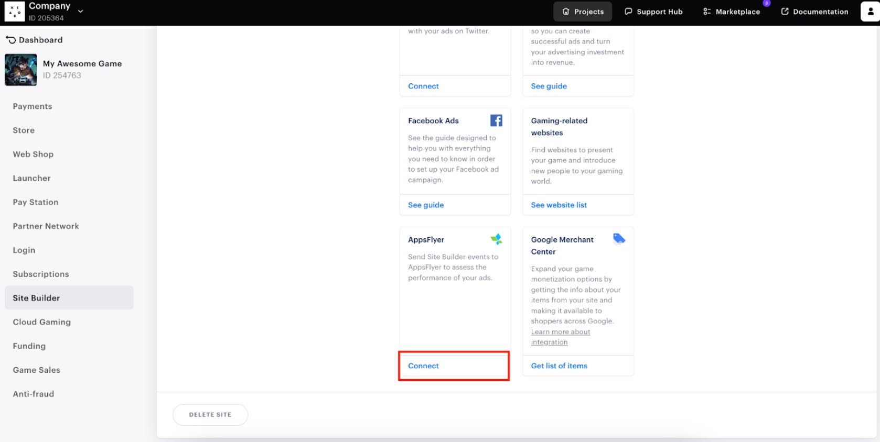Navigate to Cloud Gaming

[42, 322]
